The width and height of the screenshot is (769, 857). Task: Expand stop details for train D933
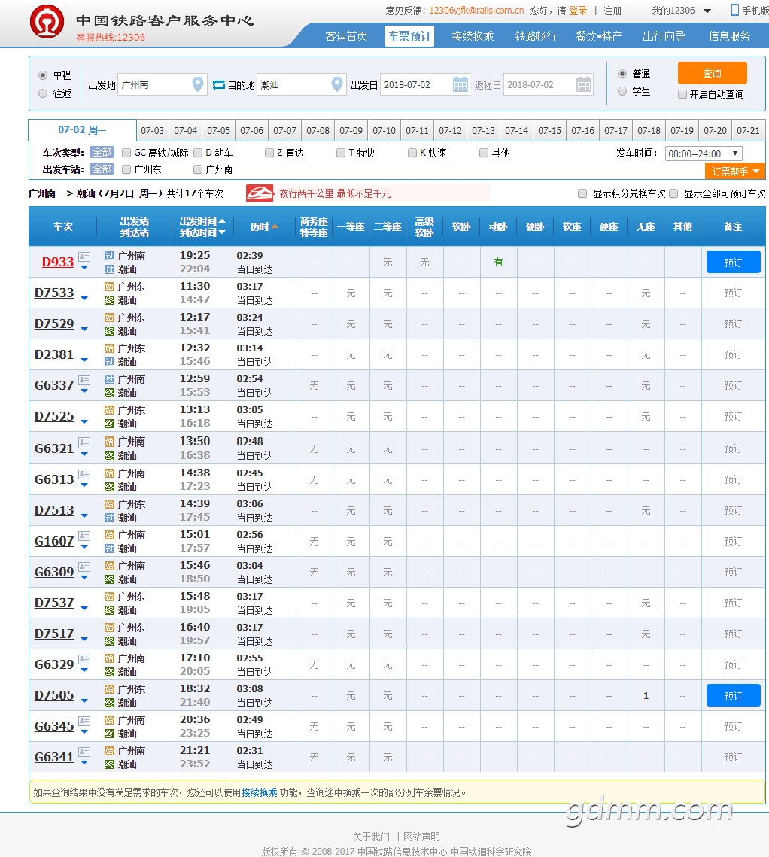pos(84,268)
